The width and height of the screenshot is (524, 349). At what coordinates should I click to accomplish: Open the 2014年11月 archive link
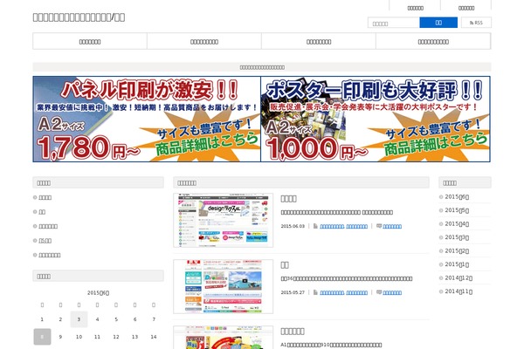click(x=458, y=291)
